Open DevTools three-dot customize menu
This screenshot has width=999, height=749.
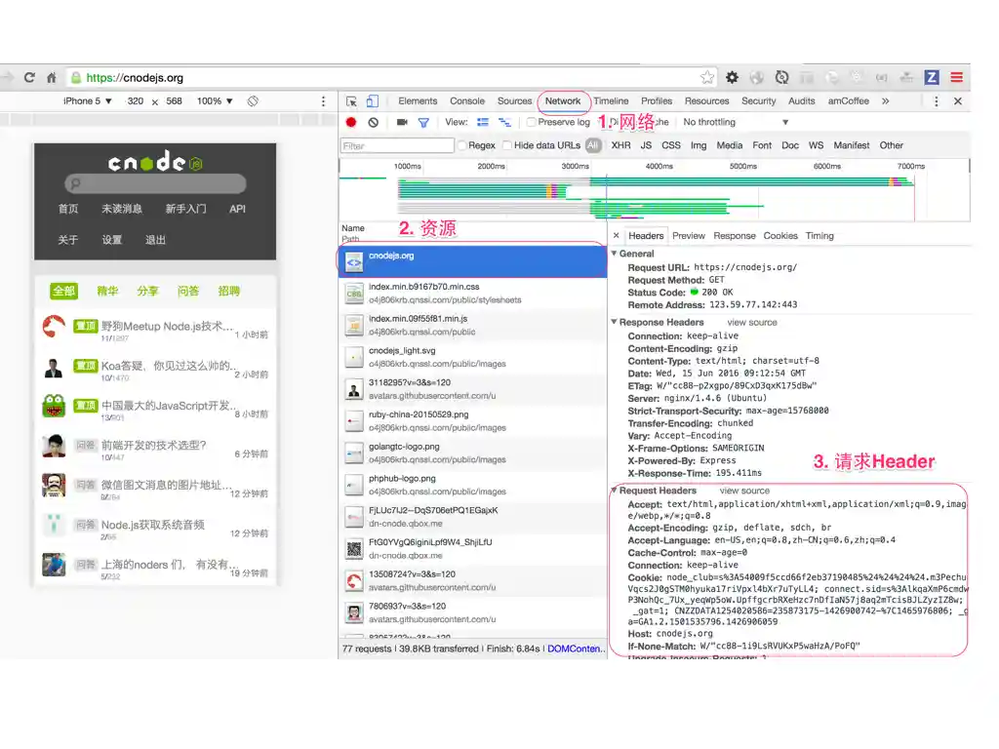(x=936, y=101)
